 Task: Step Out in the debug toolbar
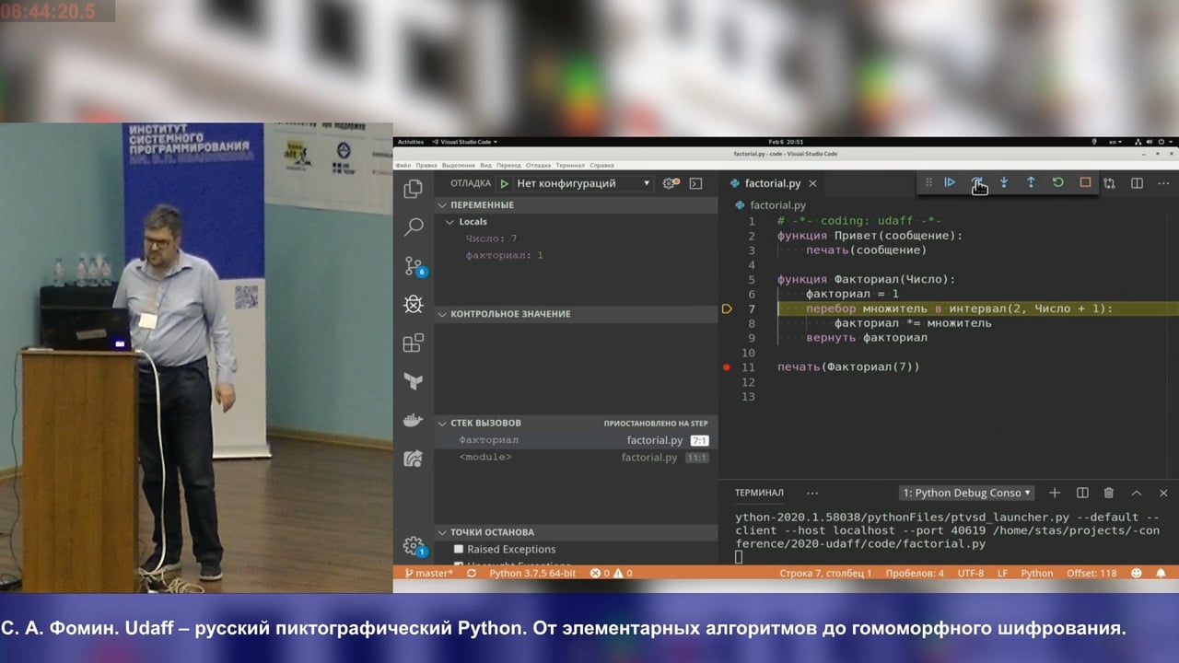click(x=1031, y=182)
